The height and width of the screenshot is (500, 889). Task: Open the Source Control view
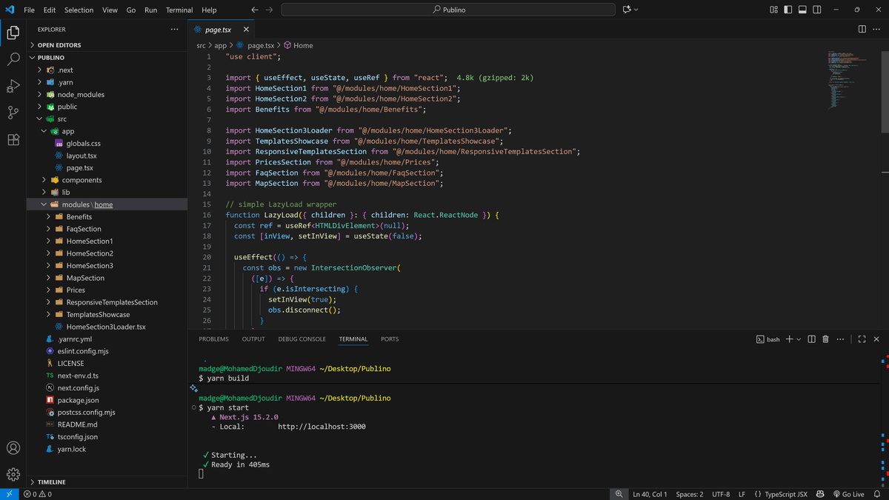pos(13,113)
